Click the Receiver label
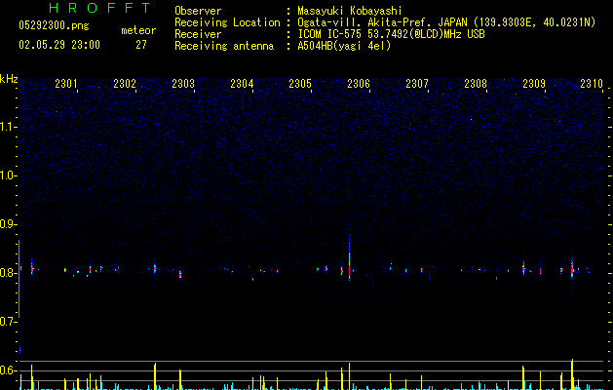The width and height of the screenshot is (613, 390). click(198, 34)
